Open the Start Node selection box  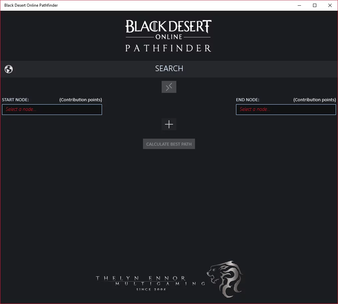(x=52, y=110)
